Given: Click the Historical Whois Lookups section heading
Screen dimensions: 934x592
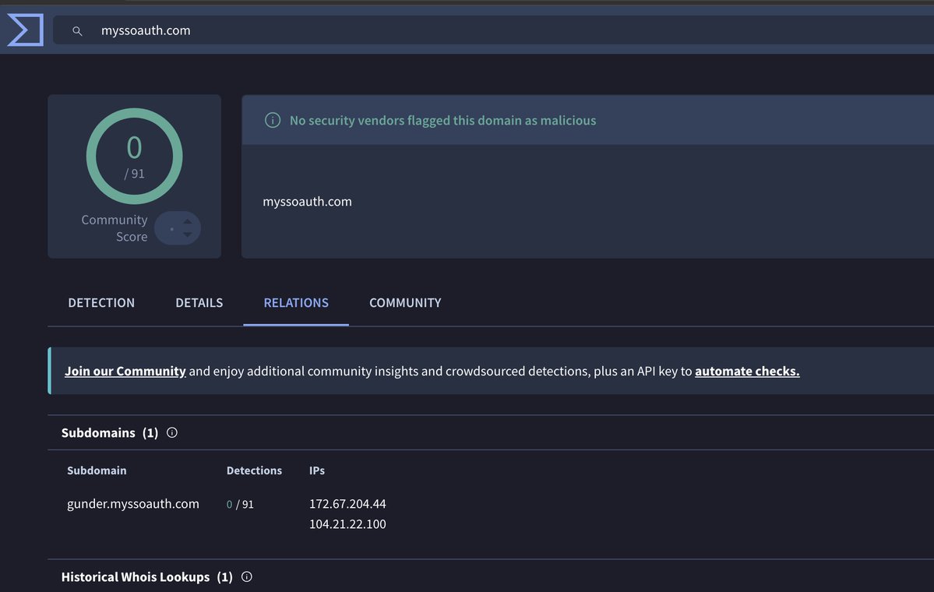Looking at the screenshot, I should coord(147,577).
